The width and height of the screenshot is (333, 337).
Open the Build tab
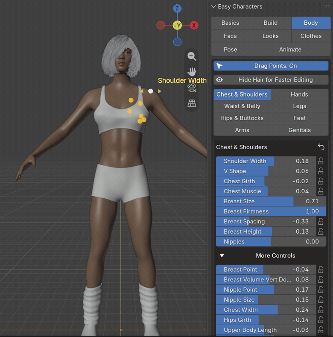coord(271,23)
